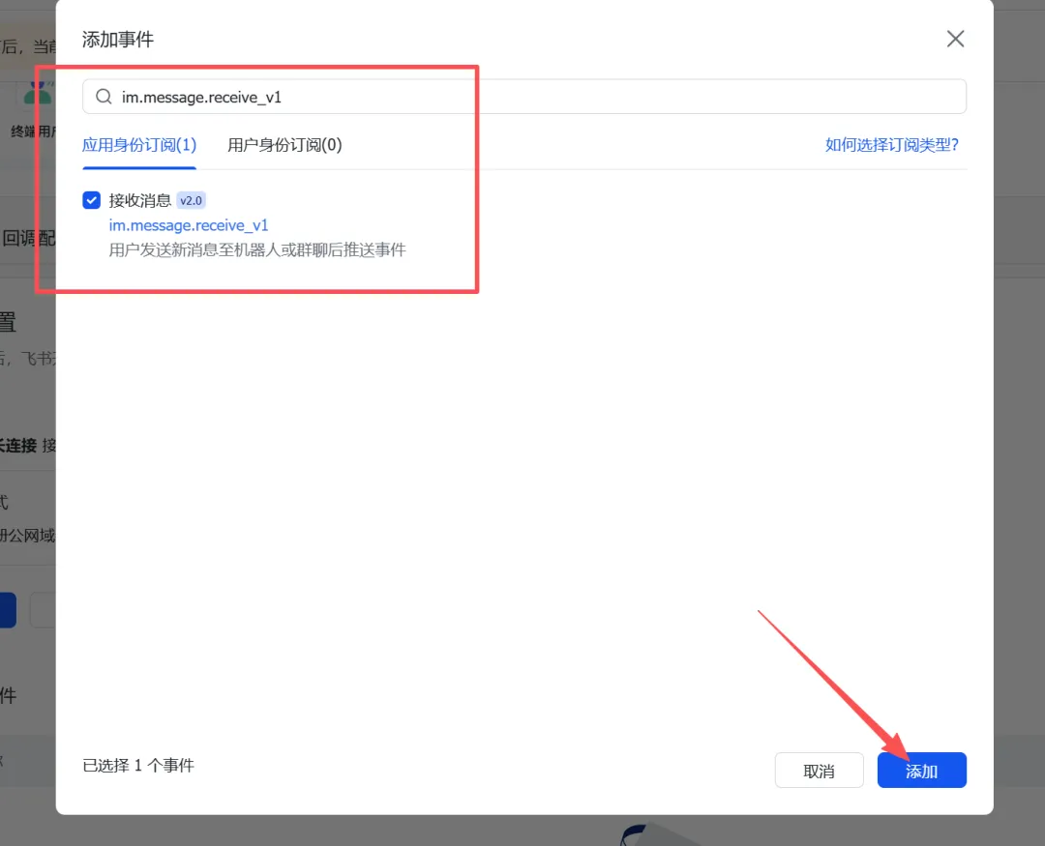
Task: Click the 添加事件 dialog title
Action: [118, 40]
